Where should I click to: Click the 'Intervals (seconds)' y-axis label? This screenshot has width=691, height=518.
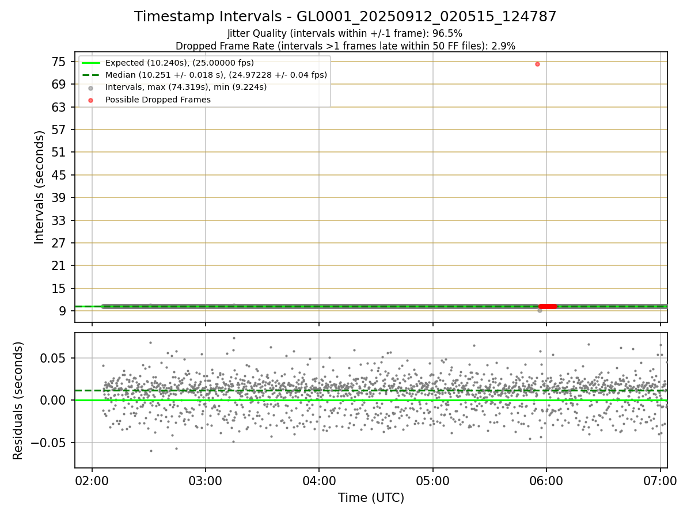[39, 187]
